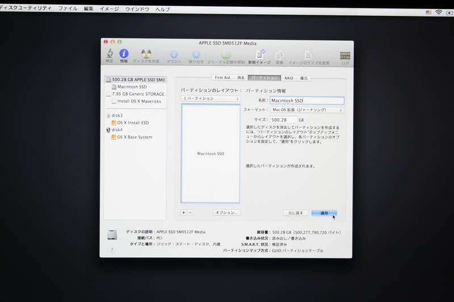Click the 検証 (Verify) microscope icon
This screenshot has width=454, height=302.
click(x=109, y=55)
